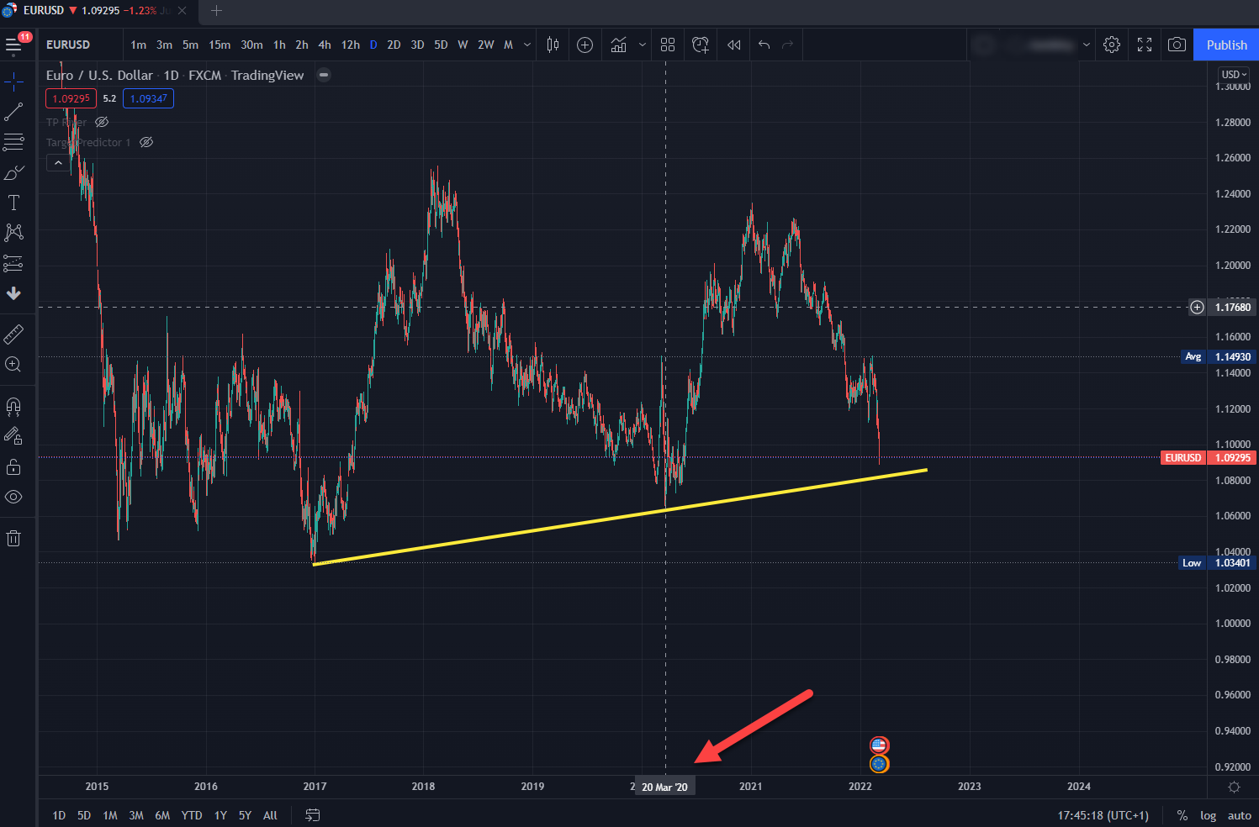This screenshot has height=827, width=1259.
Task: Open the EURUSD symbol search
Action: point(68,45)
